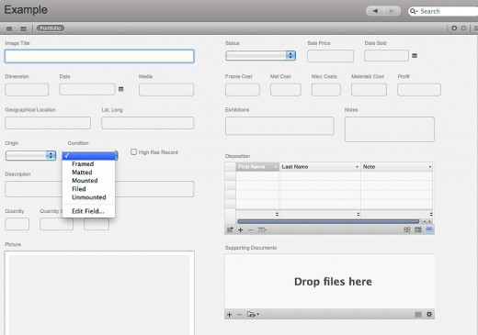
Task: Open the Note column header menu
Action: click(430, 167)
